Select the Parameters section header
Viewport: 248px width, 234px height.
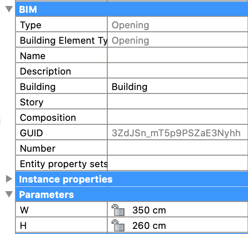132,194
